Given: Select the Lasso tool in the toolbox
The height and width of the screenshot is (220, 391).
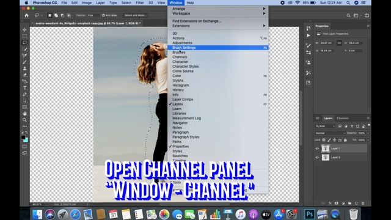Looking at the screenshot, I should click(24, 43).
